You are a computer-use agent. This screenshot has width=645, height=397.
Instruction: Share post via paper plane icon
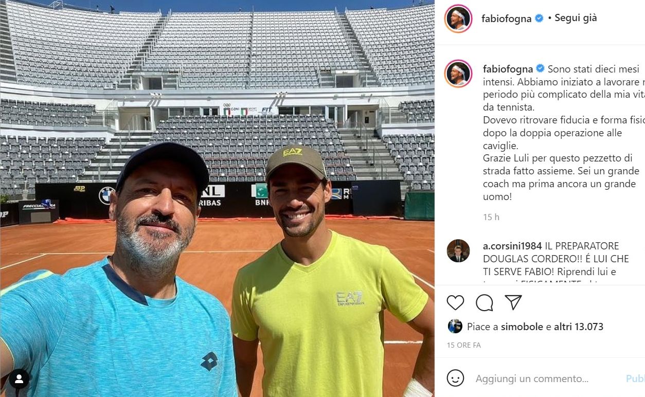[513, 302]
